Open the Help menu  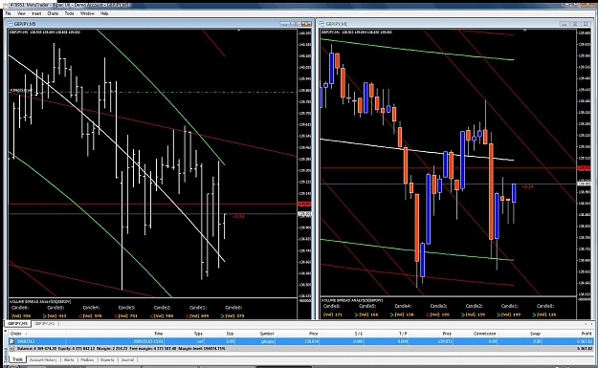click(104, 13)
